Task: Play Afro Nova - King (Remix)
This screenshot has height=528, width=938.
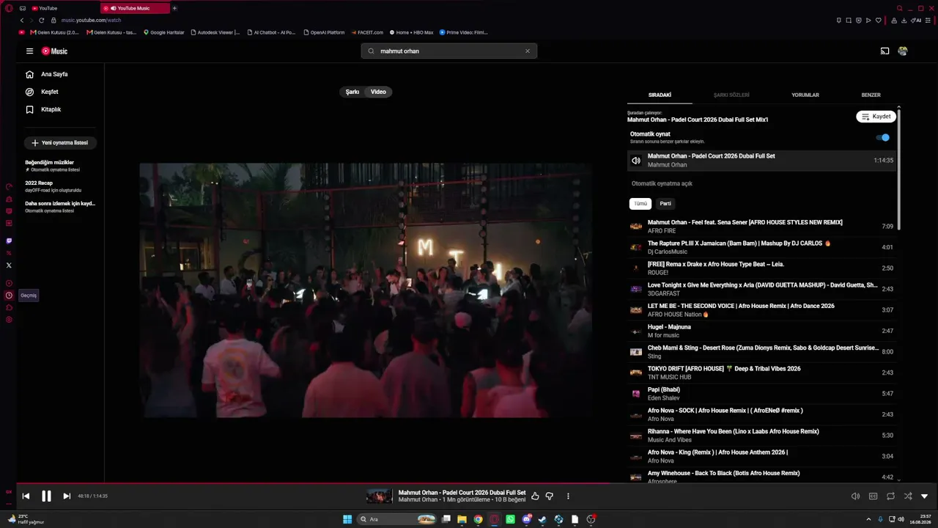Action: coord(761,456)
